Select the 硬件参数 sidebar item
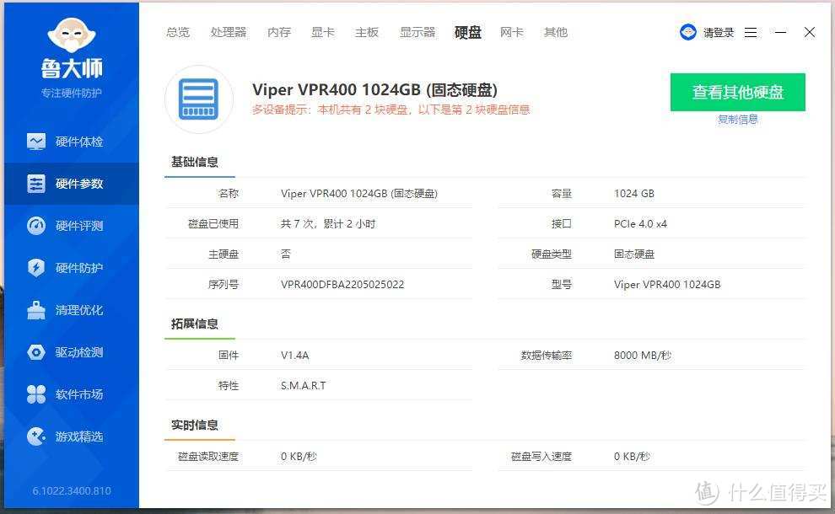Viewport: 835px width, 514px height. [x=72, y=184]
